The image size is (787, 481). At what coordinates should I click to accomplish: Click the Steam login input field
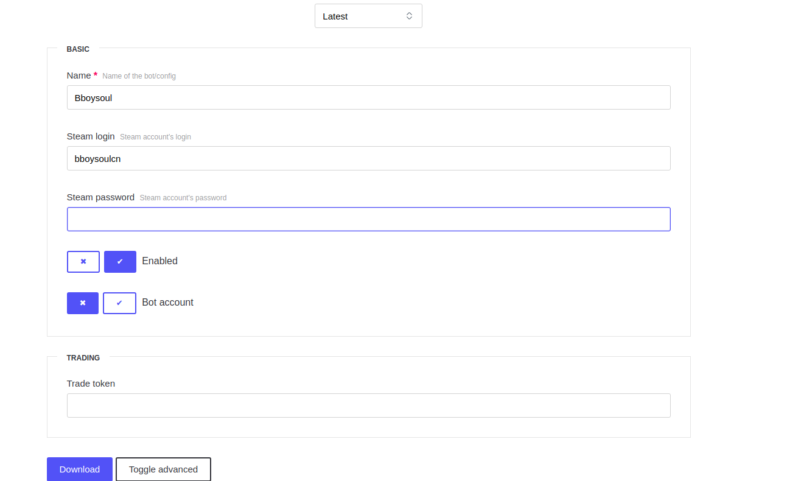click(368, 158)
